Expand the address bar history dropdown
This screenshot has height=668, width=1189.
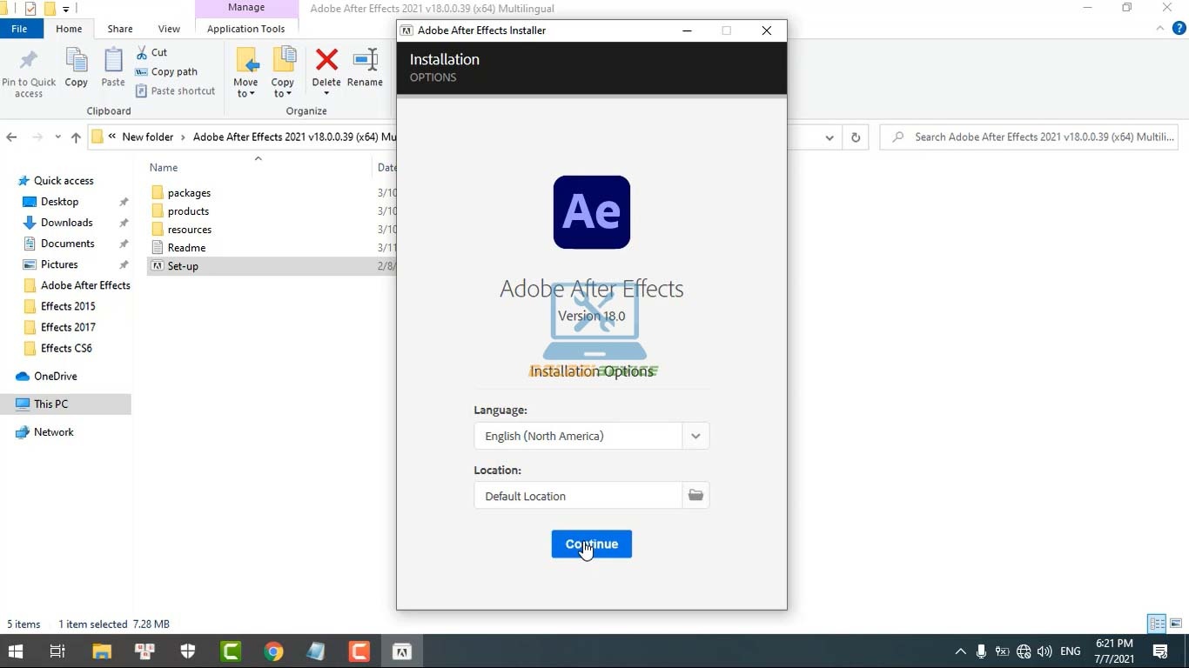click(x=830, y=137)
